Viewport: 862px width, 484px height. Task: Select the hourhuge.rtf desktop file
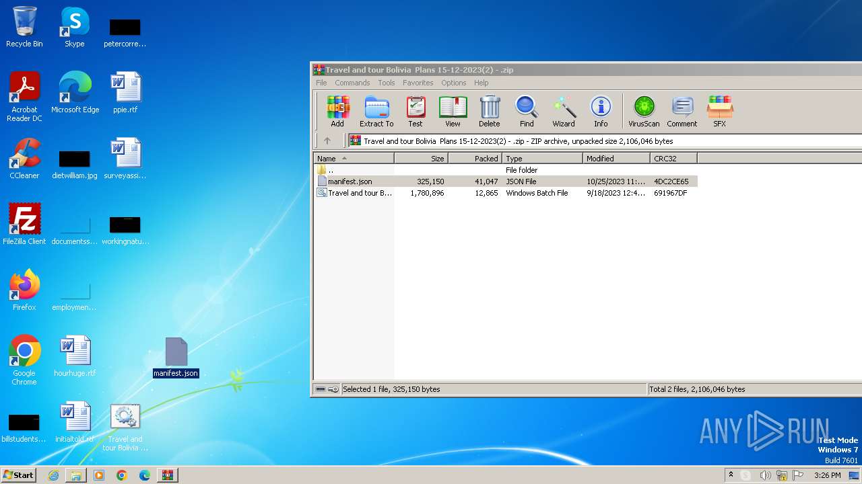[75, 356]
